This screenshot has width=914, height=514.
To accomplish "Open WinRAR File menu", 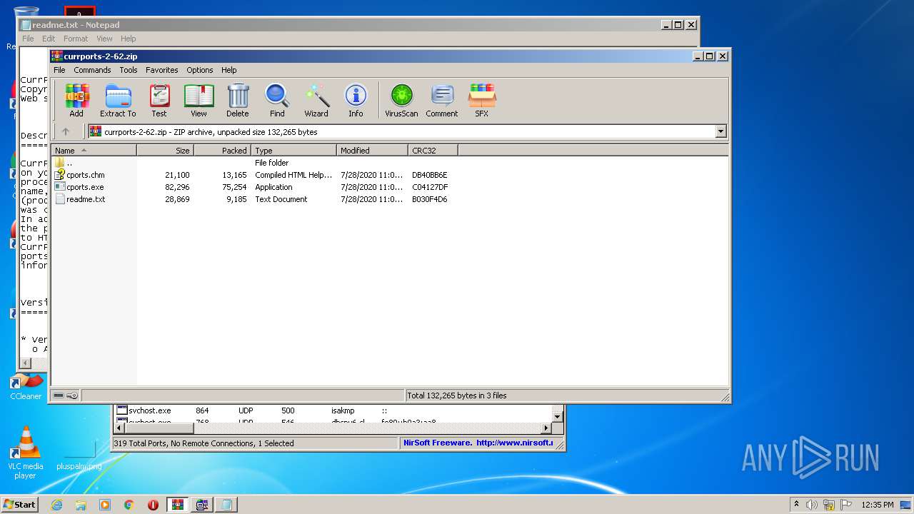I will click(59, 70).
